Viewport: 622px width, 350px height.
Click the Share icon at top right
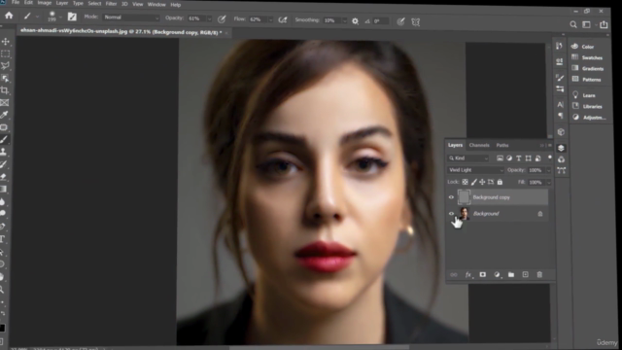pos(604,24)
